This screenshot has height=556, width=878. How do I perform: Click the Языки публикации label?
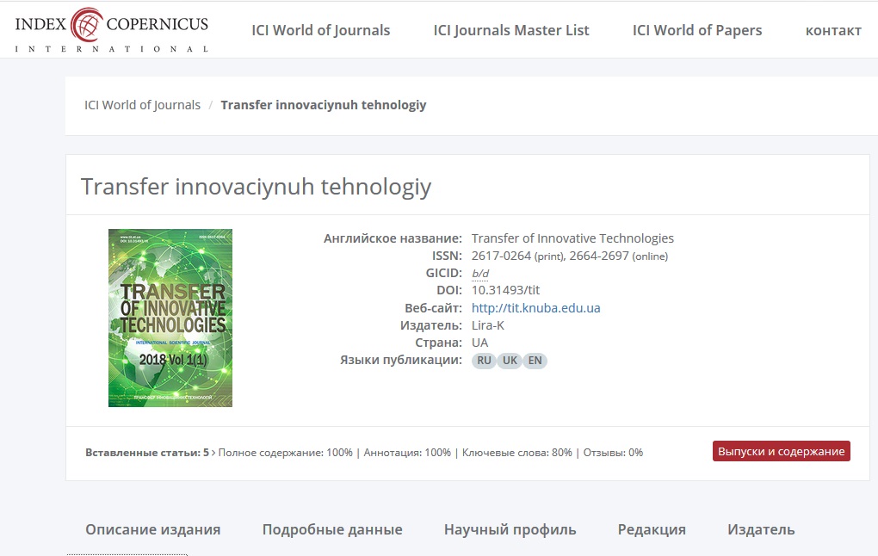click(401, 360)
